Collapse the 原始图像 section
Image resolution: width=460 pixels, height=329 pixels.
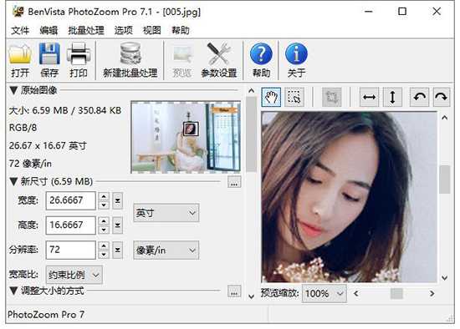click(13, 90)
